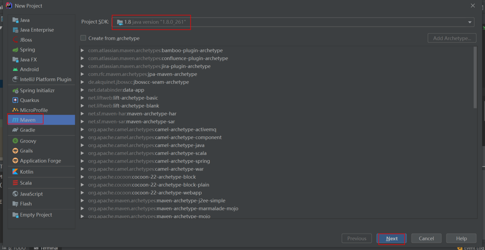
Task: Select the Application Forge icon
Action: coord(15,161)
